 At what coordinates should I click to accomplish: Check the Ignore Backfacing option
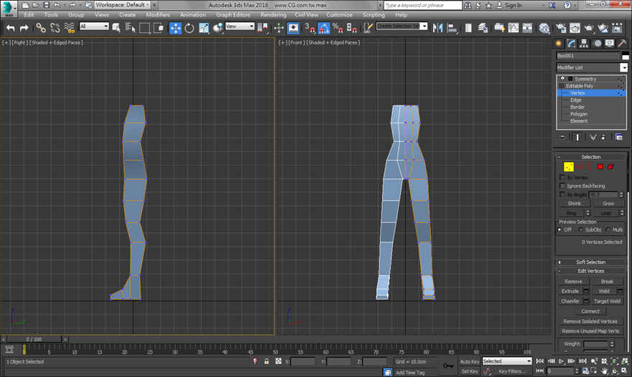[x=562, y=186]
